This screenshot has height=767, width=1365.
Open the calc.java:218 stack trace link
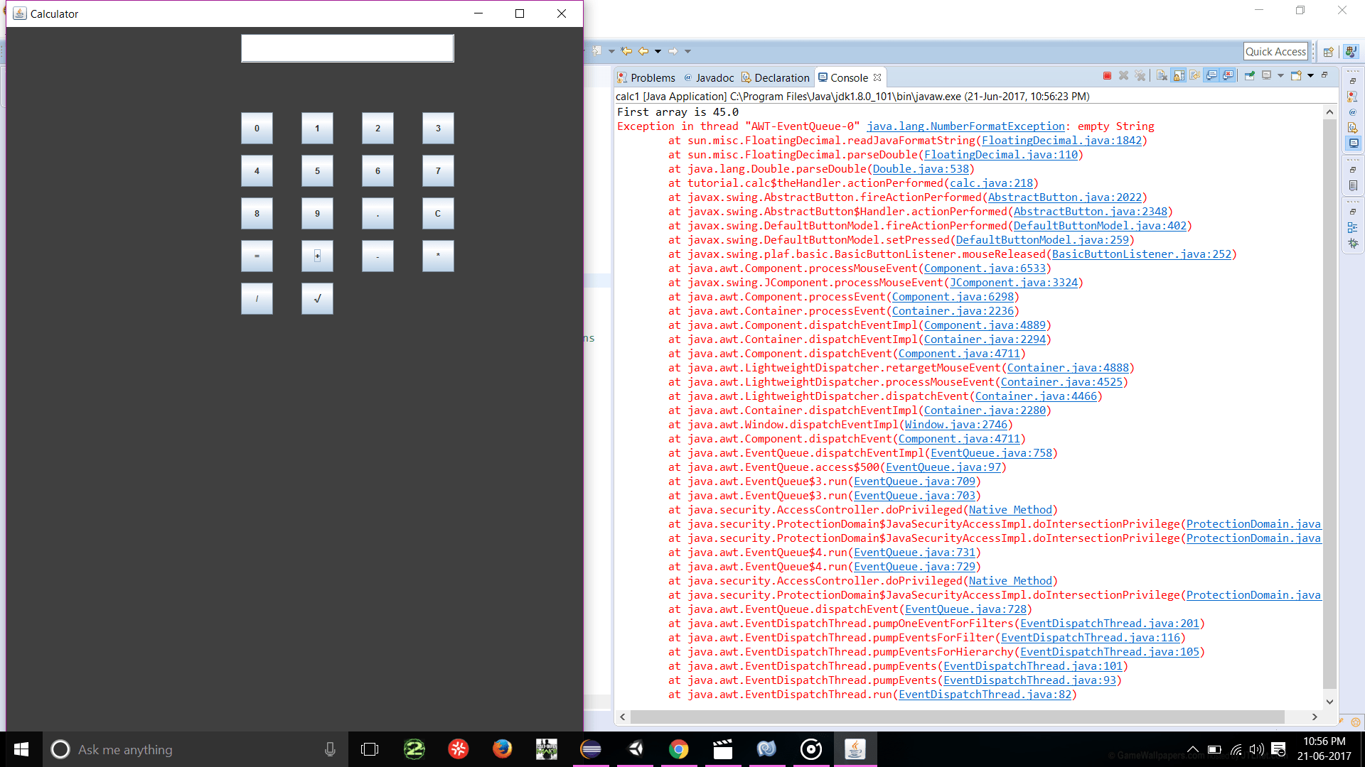(991, 183)
